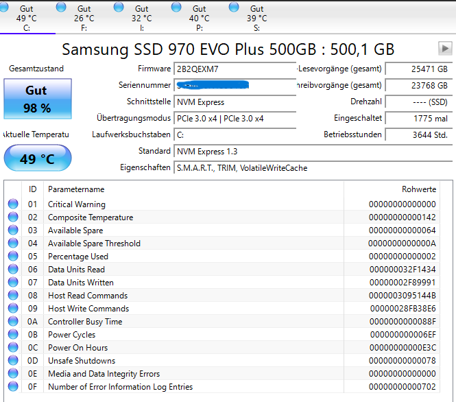The height and width of the screenshot is (402, 456).
Task: Click the Übertragungsmodus field PCIe 3.0 x4
Action: point(235,119)
